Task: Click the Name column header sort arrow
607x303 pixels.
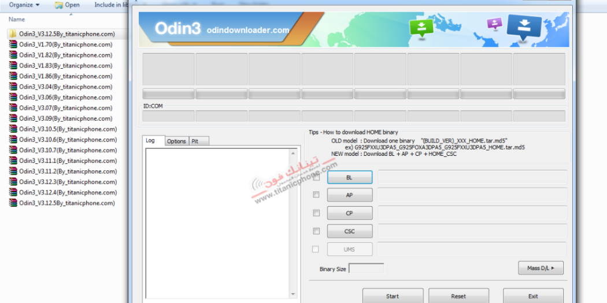Action: click(71, 14)
